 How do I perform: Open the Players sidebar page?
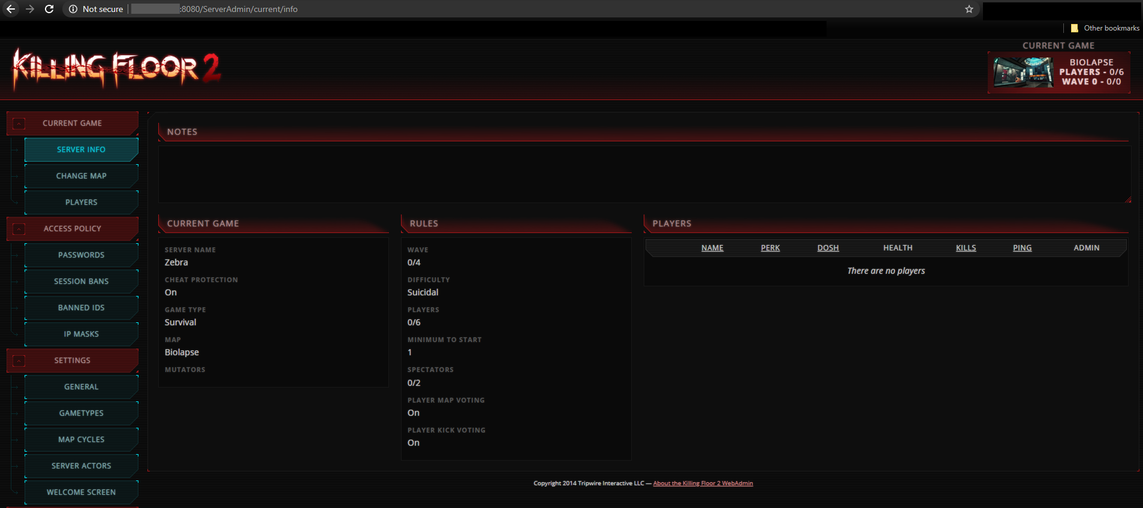click(82, 202)
